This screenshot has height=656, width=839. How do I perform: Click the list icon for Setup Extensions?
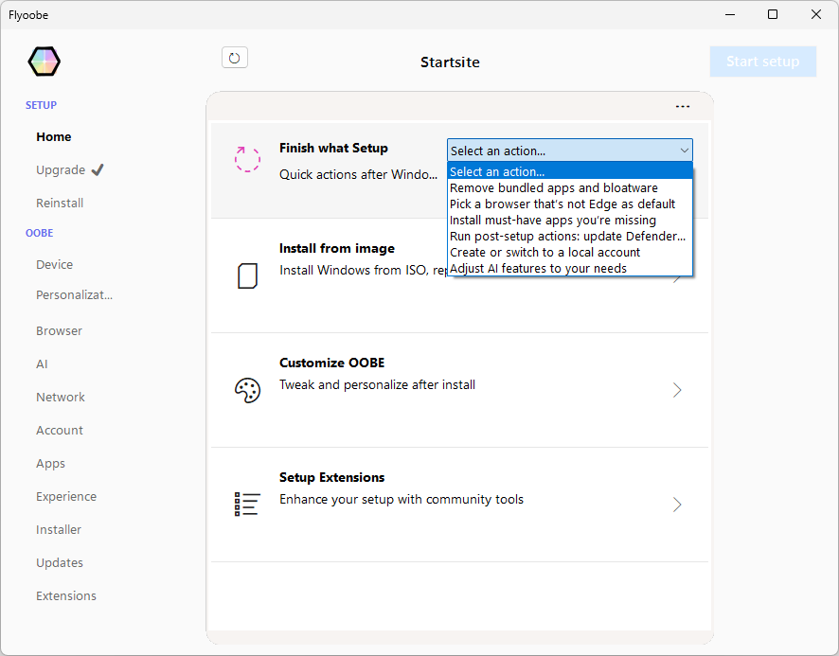coord(247,504)
